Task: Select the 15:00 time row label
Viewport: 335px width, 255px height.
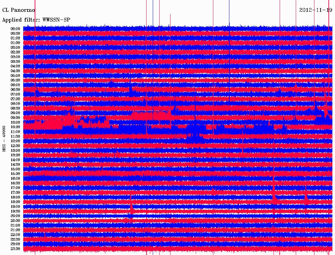Action: pyautogui.click(x=15, y=169)
